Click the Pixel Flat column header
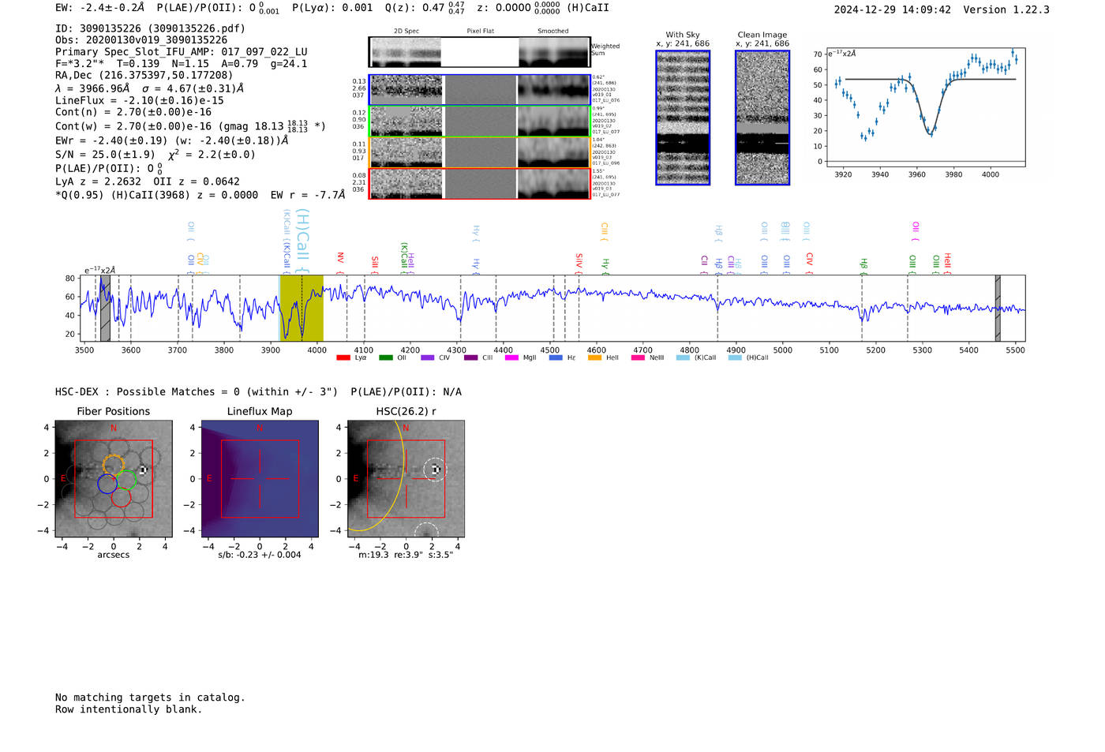Viewport: 1105px width, 752px height. click(480, 31)
